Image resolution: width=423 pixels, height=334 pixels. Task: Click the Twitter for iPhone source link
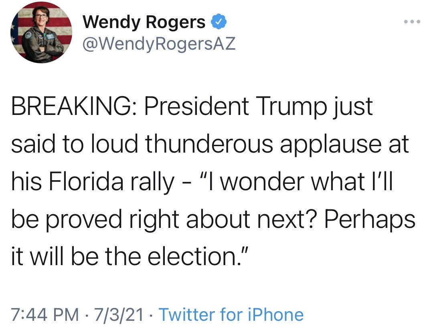coord(231,315)
